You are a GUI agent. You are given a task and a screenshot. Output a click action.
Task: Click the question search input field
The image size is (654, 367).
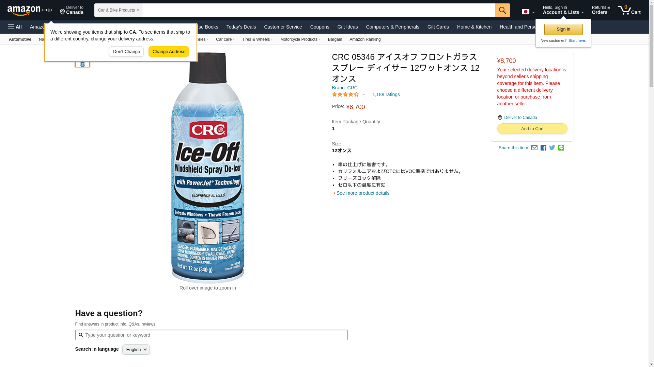click(211, 335)
